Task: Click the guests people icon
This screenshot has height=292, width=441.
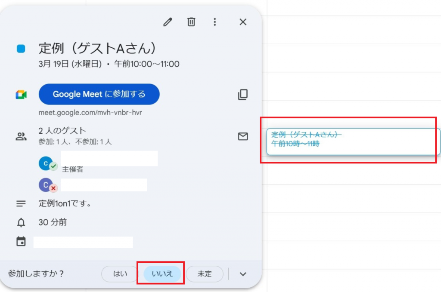Action: pos(21,137)
